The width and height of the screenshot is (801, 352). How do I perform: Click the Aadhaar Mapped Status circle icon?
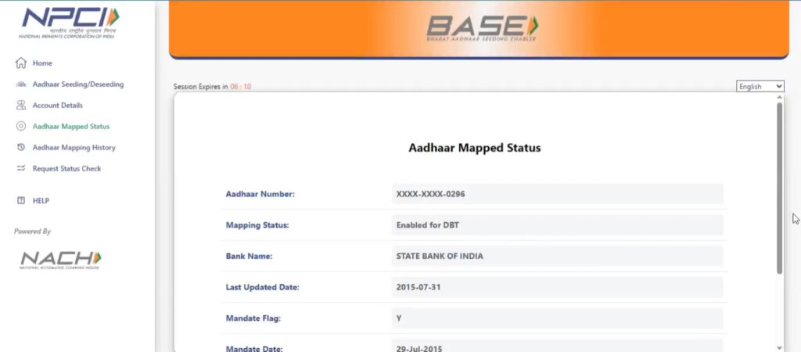[21, 127]
